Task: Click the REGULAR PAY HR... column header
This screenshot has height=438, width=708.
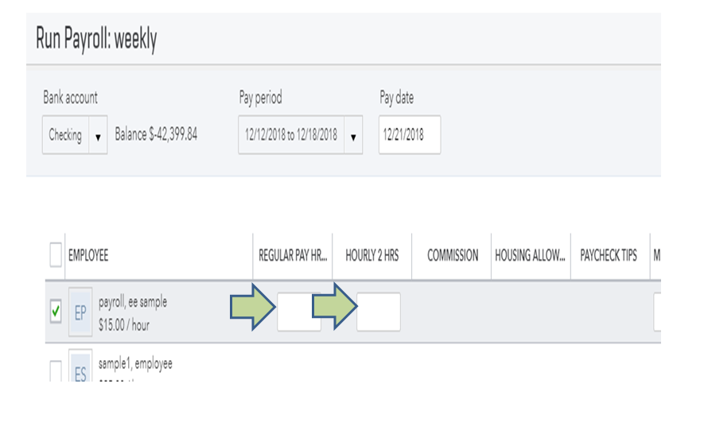Action: (293, 255)
